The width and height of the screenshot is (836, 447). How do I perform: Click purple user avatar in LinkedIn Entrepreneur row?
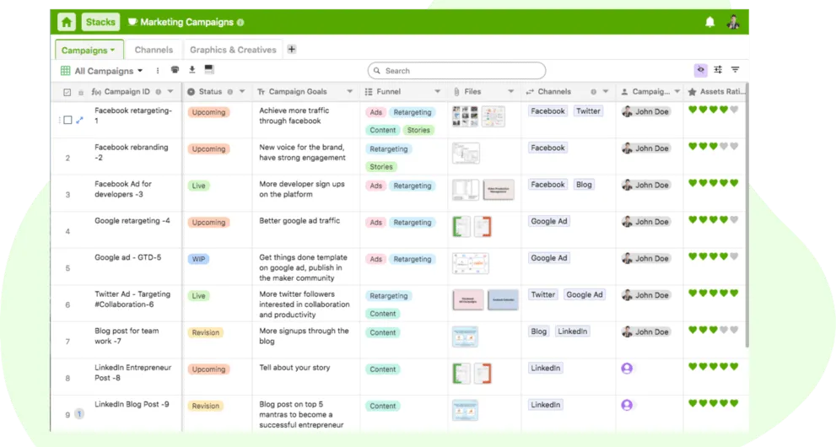point(627,369)
